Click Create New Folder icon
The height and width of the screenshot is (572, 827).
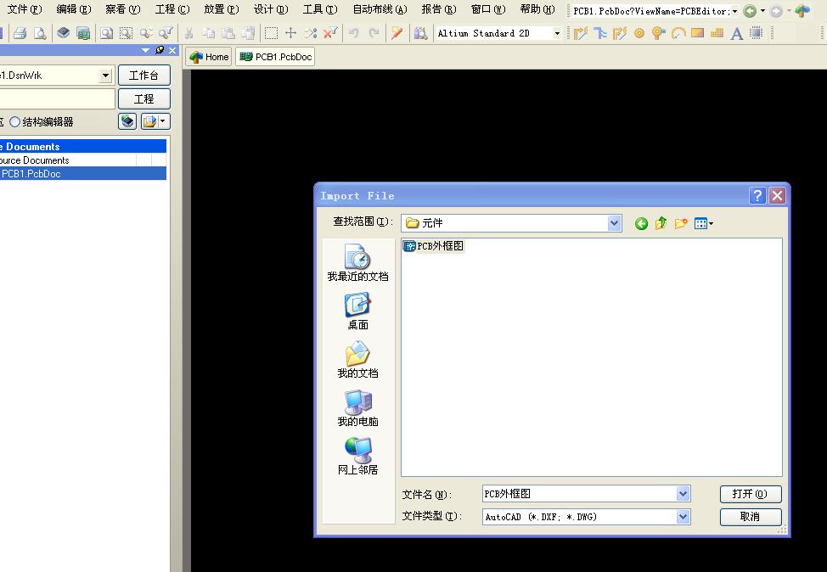681,223
